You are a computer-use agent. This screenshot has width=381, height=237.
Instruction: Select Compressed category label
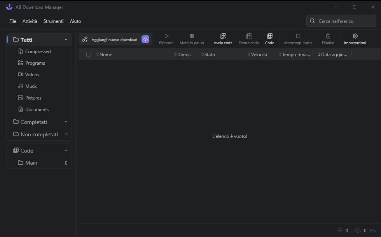click(38, 52)
